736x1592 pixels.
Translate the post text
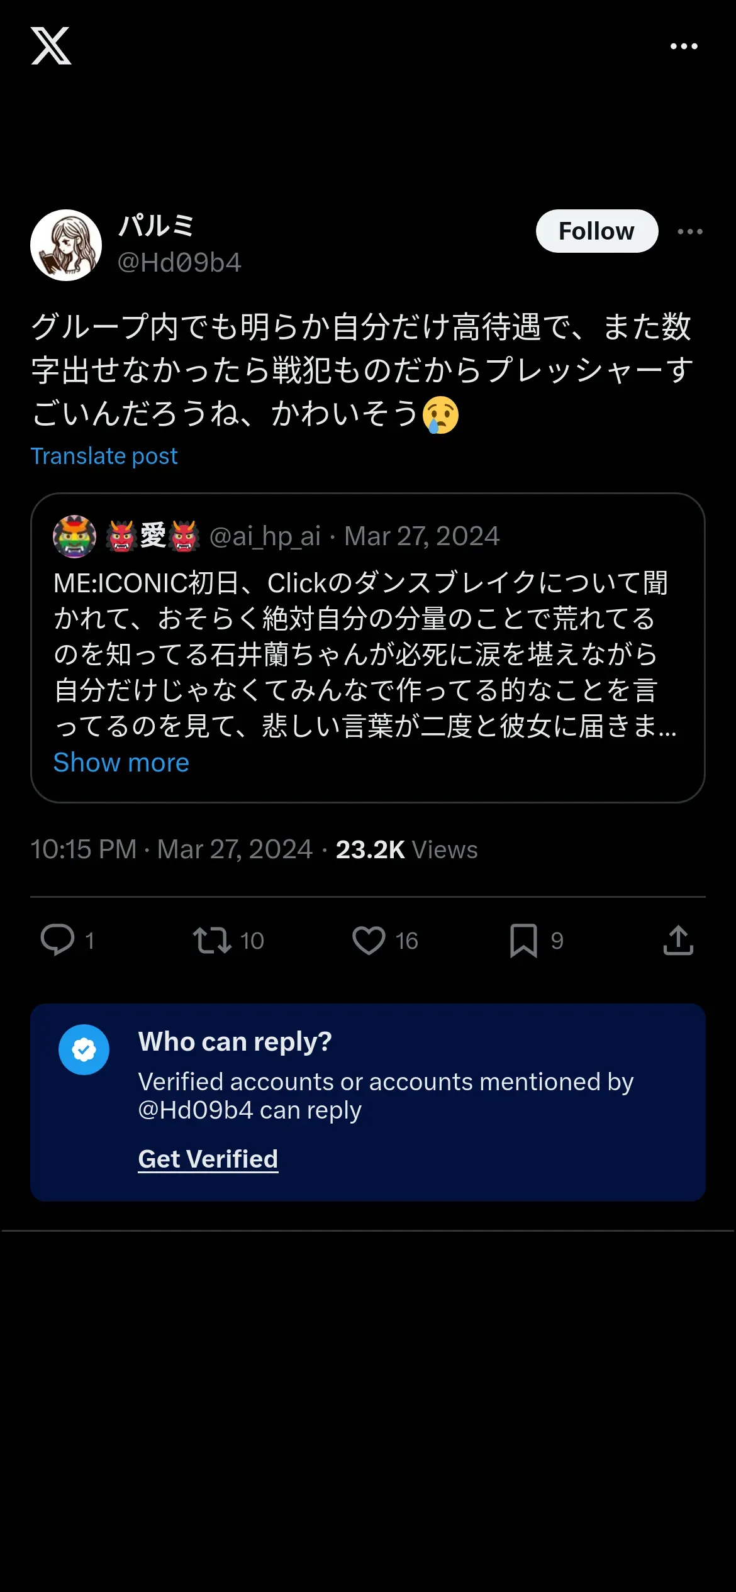tap(104, 456)
